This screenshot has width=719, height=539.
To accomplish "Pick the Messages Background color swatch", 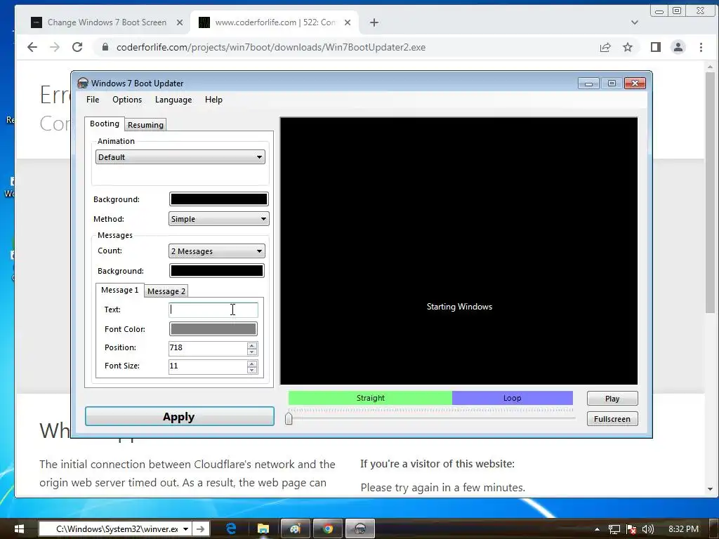I will (216, 270).
